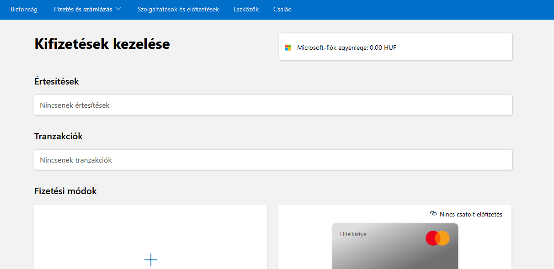Expand the Fizetés és számlázás chevron
The image size is (554, 269).
(119, 9)
